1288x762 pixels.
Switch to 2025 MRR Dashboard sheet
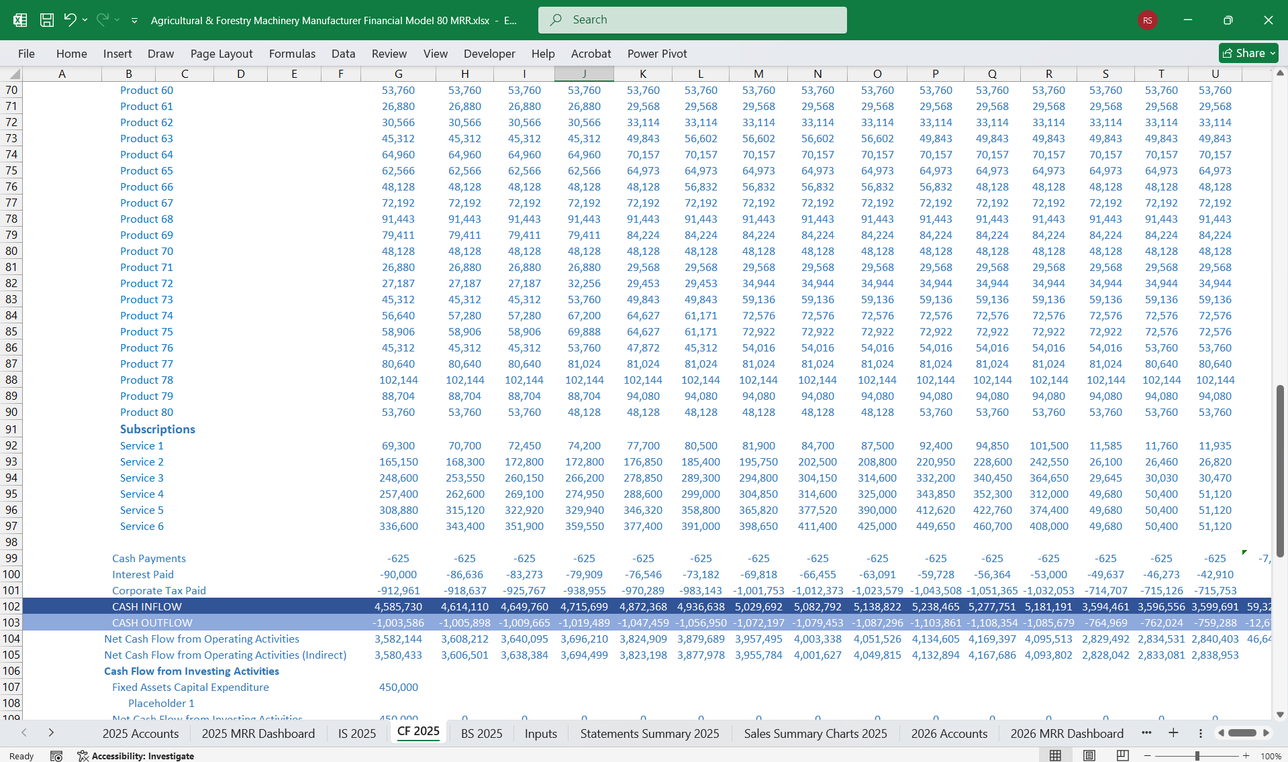[x=258, y=733]
